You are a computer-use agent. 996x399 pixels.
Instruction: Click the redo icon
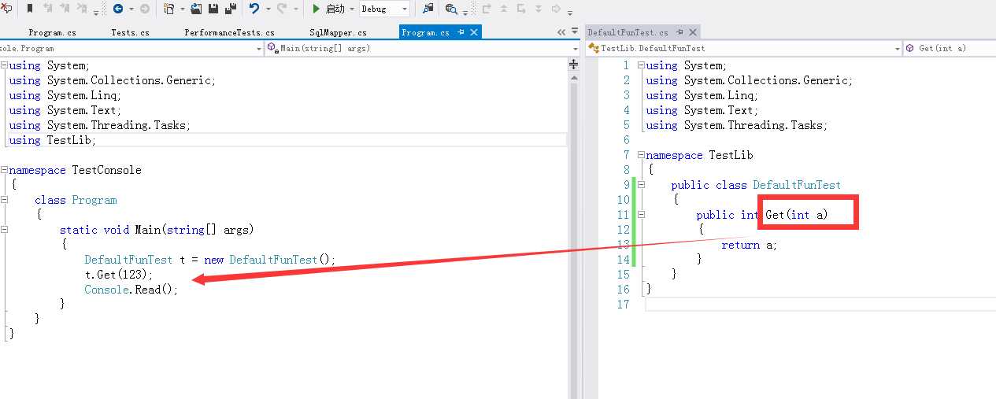tap(282, 9)
